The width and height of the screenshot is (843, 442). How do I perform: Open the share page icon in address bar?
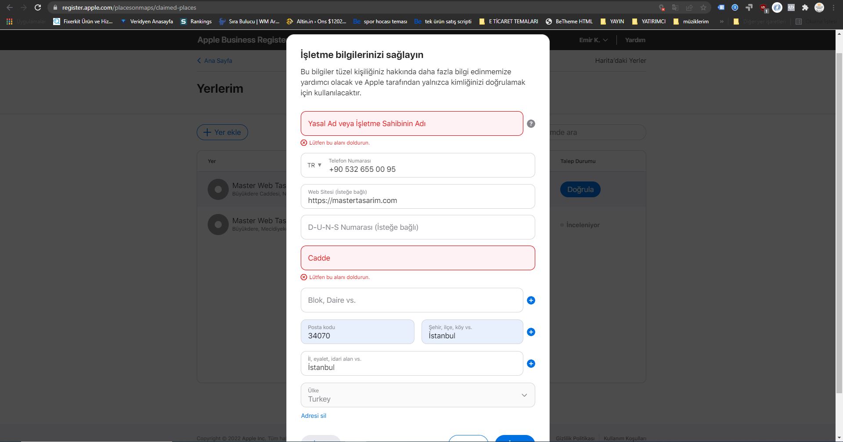tap(689, 7)
